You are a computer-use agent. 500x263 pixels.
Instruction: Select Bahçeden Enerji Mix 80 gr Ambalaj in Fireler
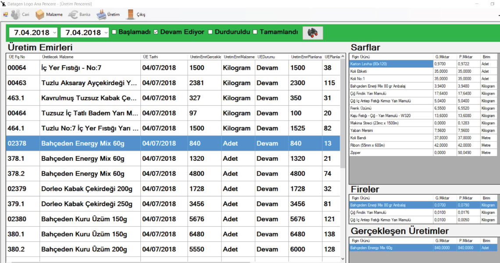pyautogui.click(x=423, y=205)
